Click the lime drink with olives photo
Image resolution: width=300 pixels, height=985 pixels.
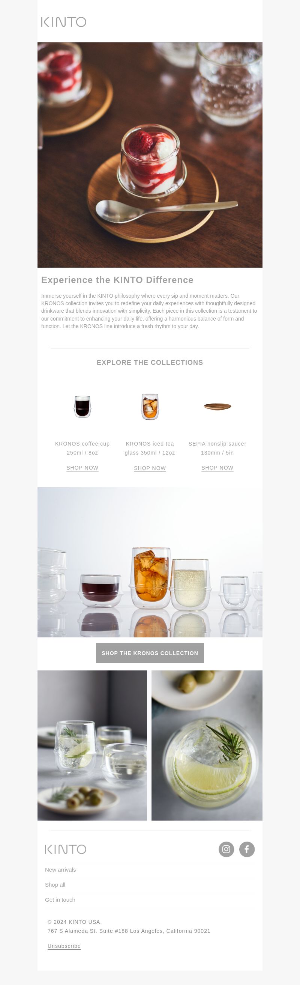[92, 745]
